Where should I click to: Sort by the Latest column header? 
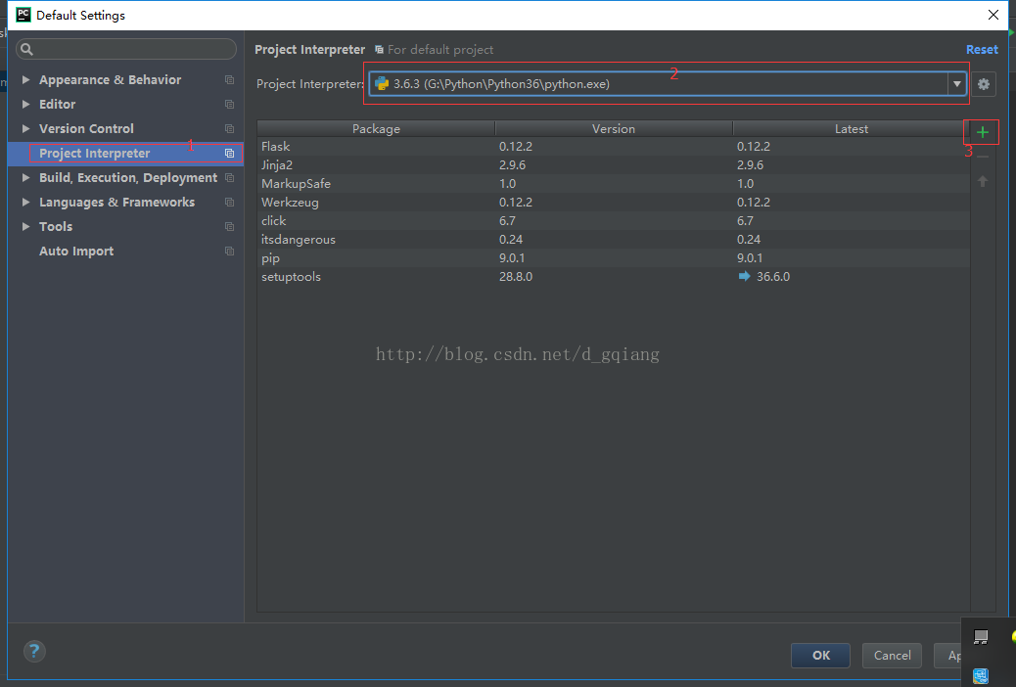851,129
